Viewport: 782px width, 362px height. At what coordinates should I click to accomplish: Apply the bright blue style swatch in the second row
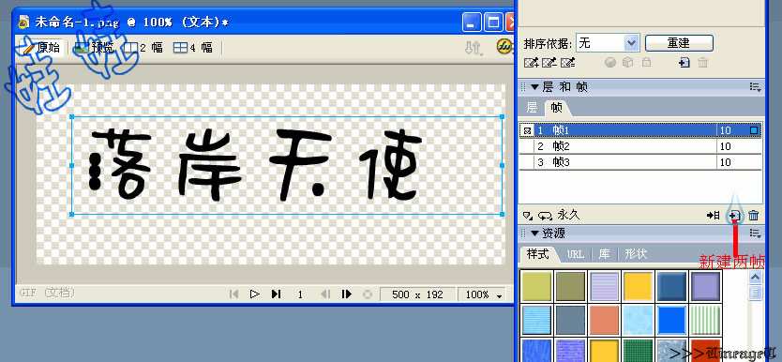(671, 320)
